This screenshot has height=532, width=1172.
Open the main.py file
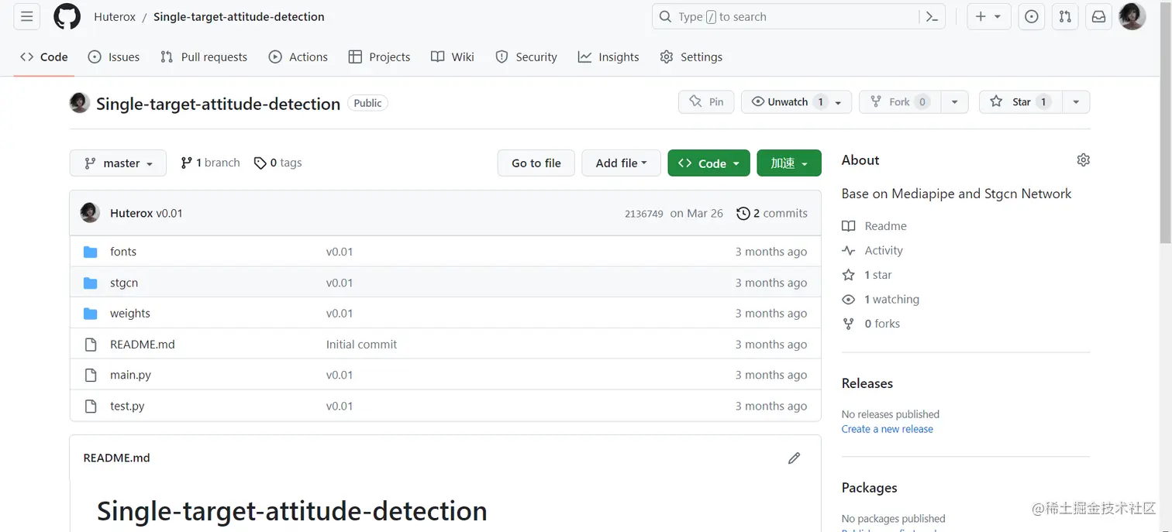130,375
